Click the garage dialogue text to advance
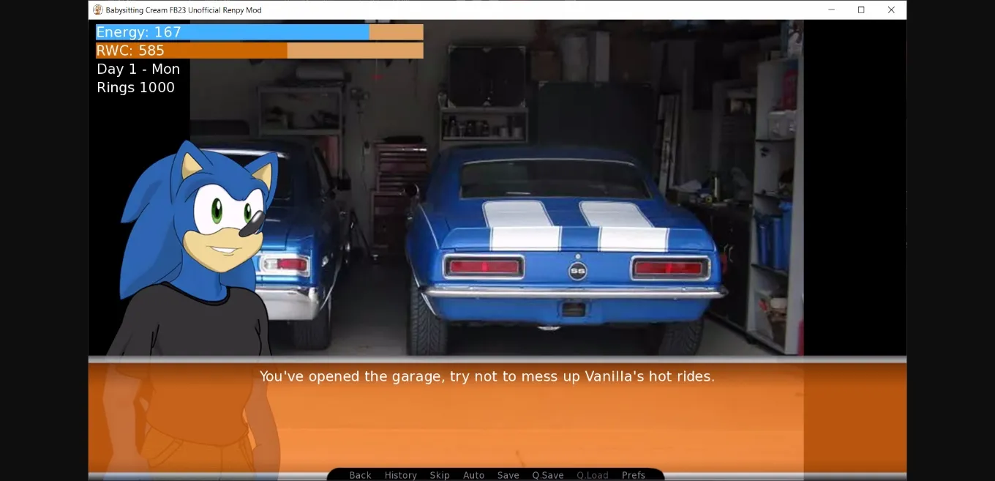 [x=487, y=376]
